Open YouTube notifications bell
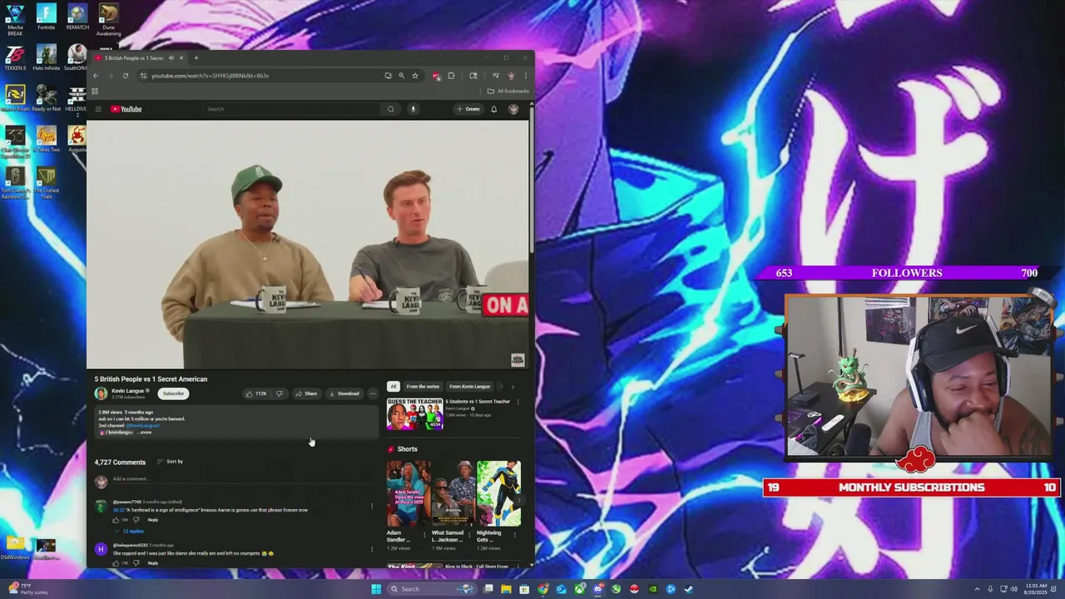The width and height of the screenshot is (1065, 599). pyautogui.click(x=493, y=109)
